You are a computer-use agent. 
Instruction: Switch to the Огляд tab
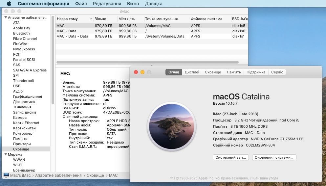174,72
